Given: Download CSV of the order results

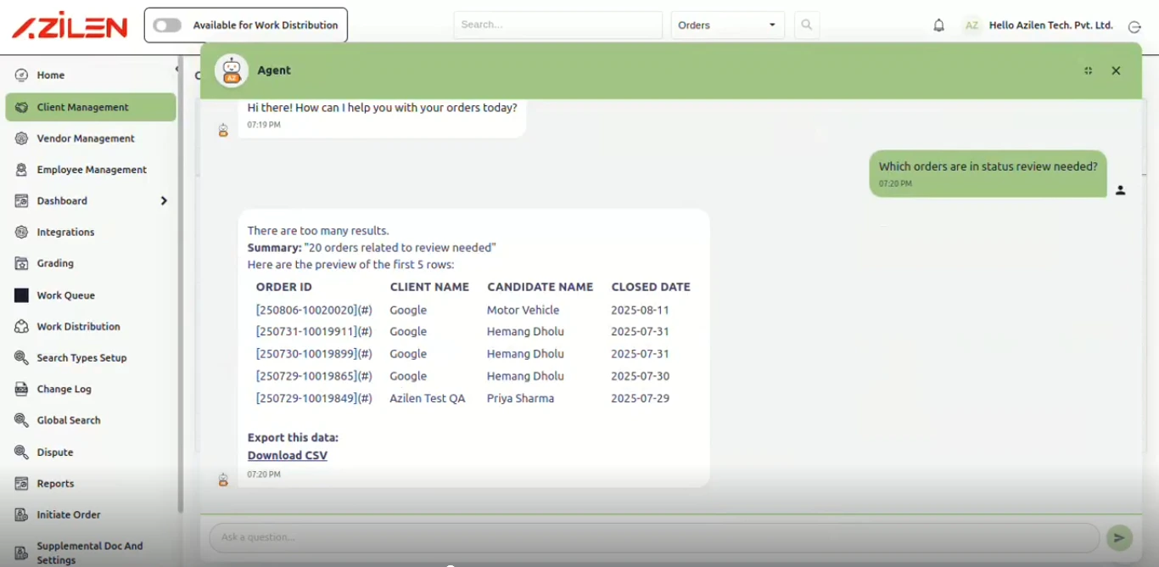Looking at the screenshot, I should tap(287, 455).
